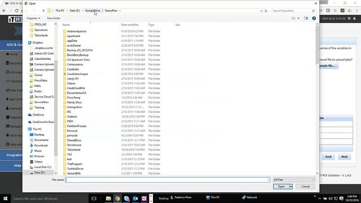Click Next in the browser page

[345, 157]
